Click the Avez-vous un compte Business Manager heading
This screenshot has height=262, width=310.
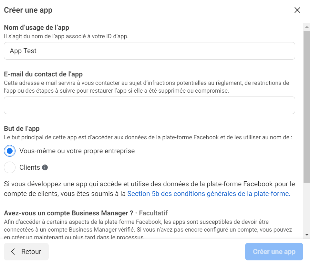click(68, 213)
